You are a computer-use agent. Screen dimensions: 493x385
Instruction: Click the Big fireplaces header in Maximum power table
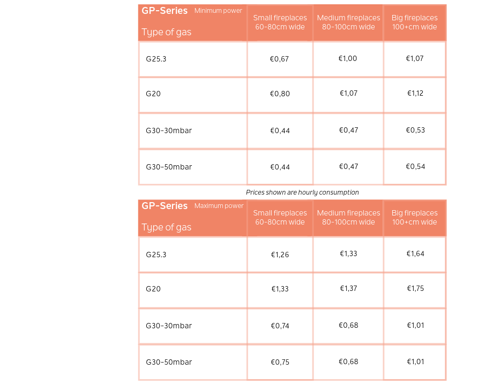(414, 218)
